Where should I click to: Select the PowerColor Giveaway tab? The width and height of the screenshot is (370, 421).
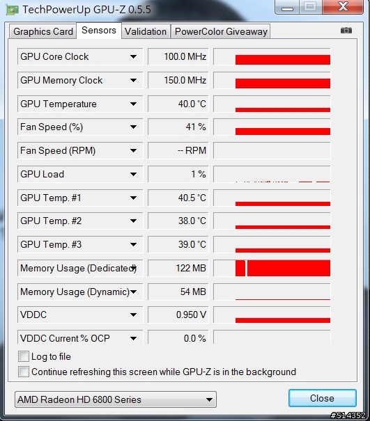point(221,31)
